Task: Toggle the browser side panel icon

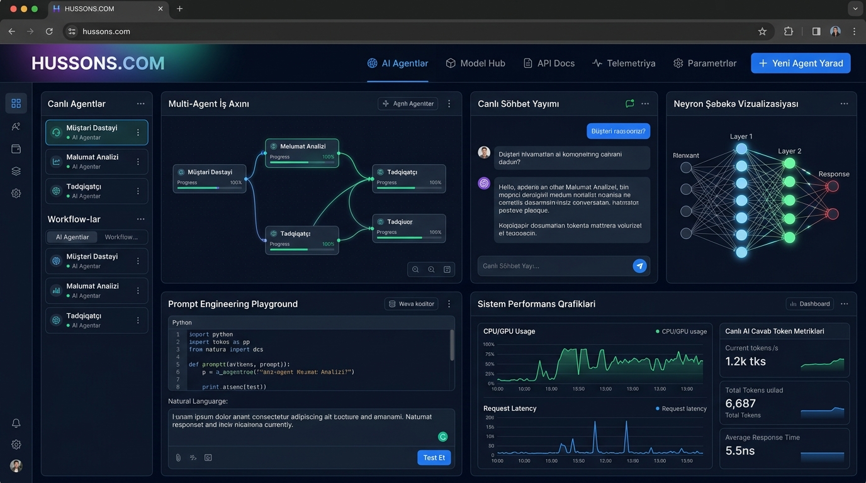Action: [x=816, y=31]
